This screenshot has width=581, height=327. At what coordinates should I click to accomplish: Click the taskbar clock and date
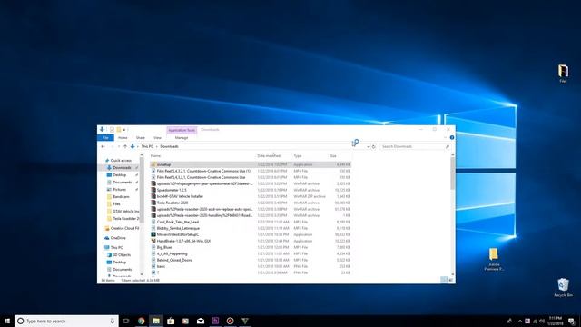coord(555,321)
